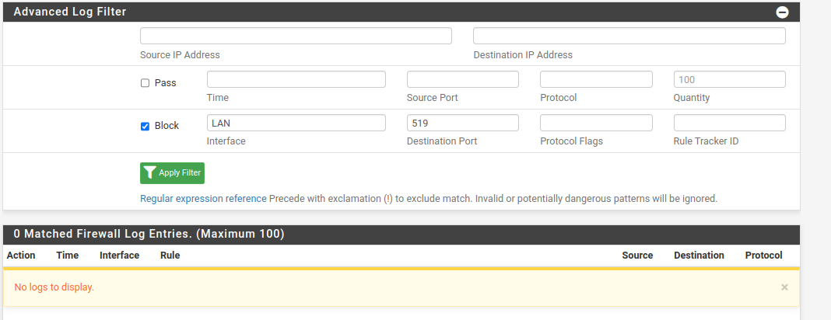Click the Time column header
The width and height of the screenshot is (831, 320).
pos(68,256)
